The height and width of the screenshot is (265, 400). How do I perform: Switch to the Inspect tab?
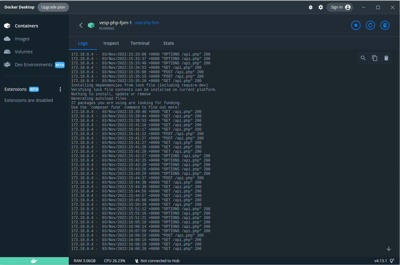click(111, 43)
